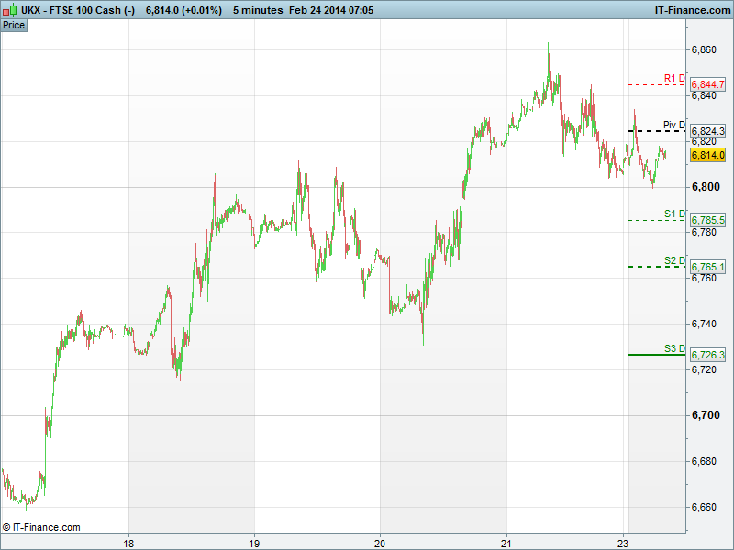Select the Piv D pivot line label
The width and height of the screenshot is (734, 550).
pyautogui.click(x=674, y=125)
